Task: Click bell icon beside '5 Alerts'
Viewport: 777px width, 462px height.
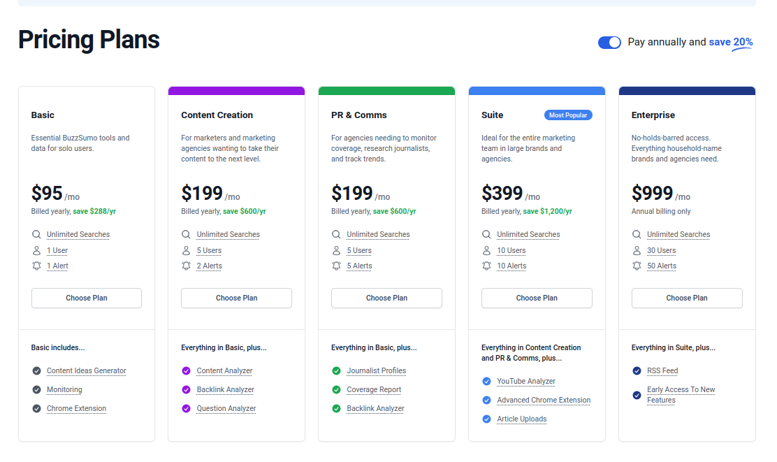Action: click(x=337, y=266)
